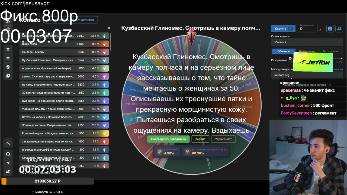
Task: Click the import participants list button
Action: (x=70, y=20)
